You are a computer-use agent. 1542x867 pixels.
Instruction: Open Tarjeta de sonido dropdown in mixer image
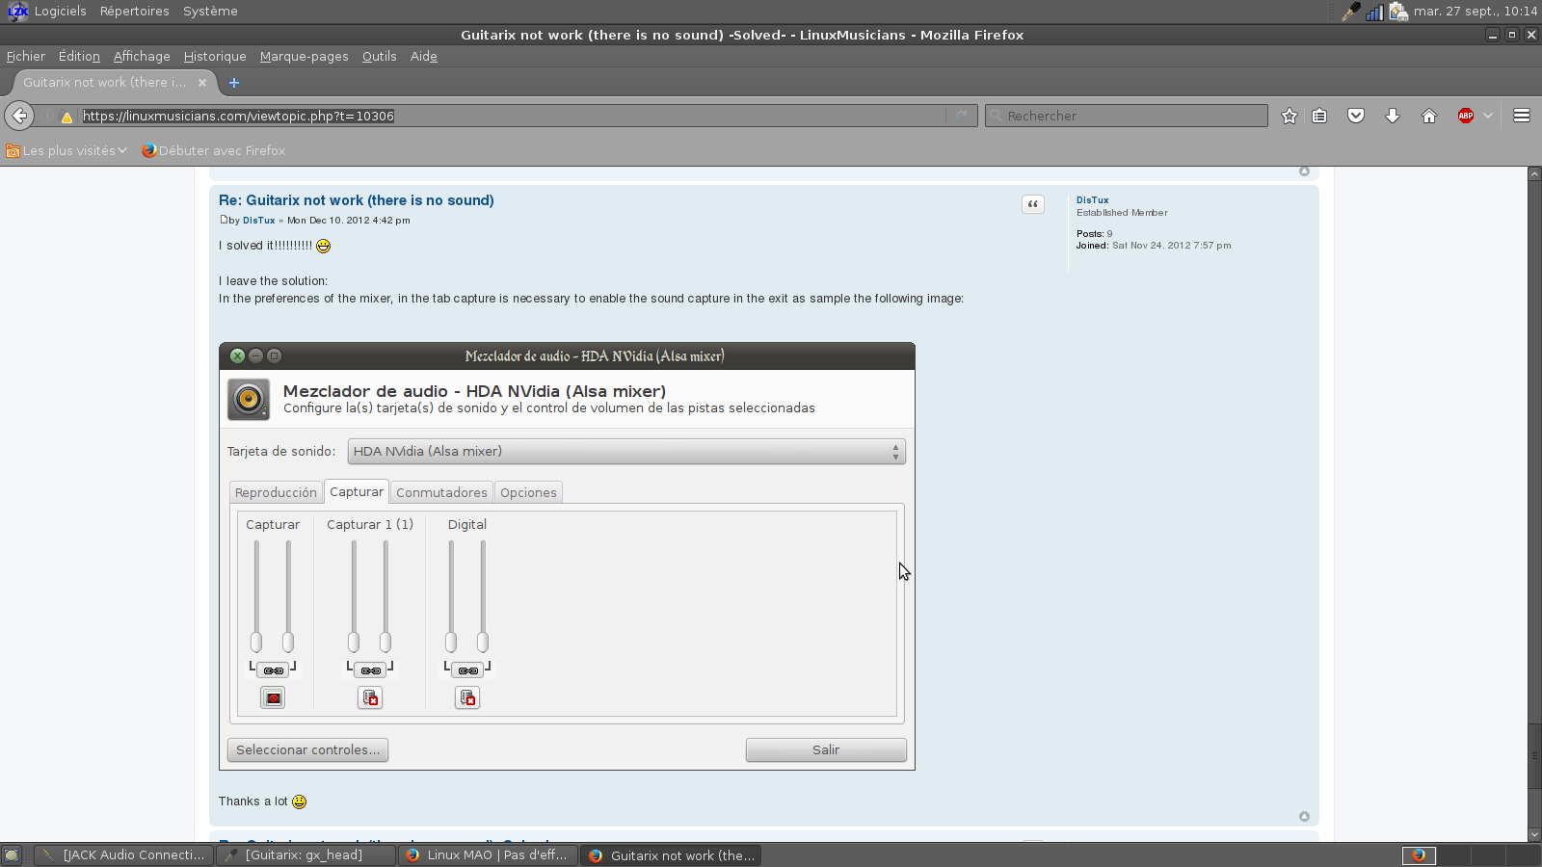(x=626, y=451)
